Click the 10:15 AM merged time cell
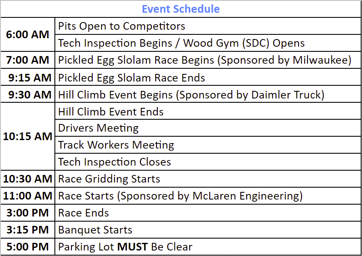The height and width of the screenshot is (256, 362). (x=28, y=136)
